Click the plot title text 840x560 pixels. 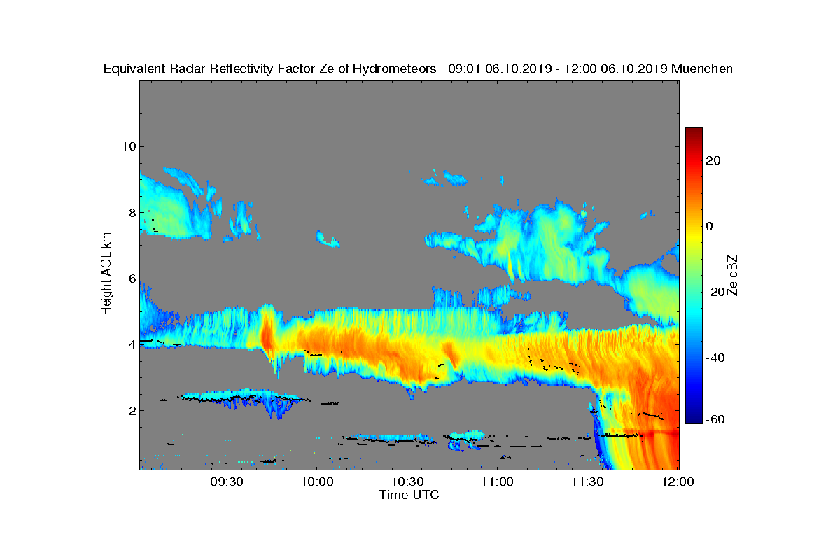click(x=418, y=69)
